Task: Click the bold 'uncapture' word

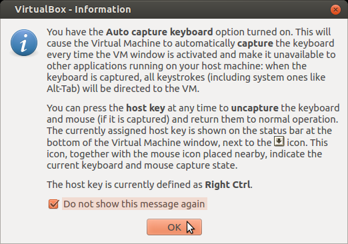Action: point(255,108)
